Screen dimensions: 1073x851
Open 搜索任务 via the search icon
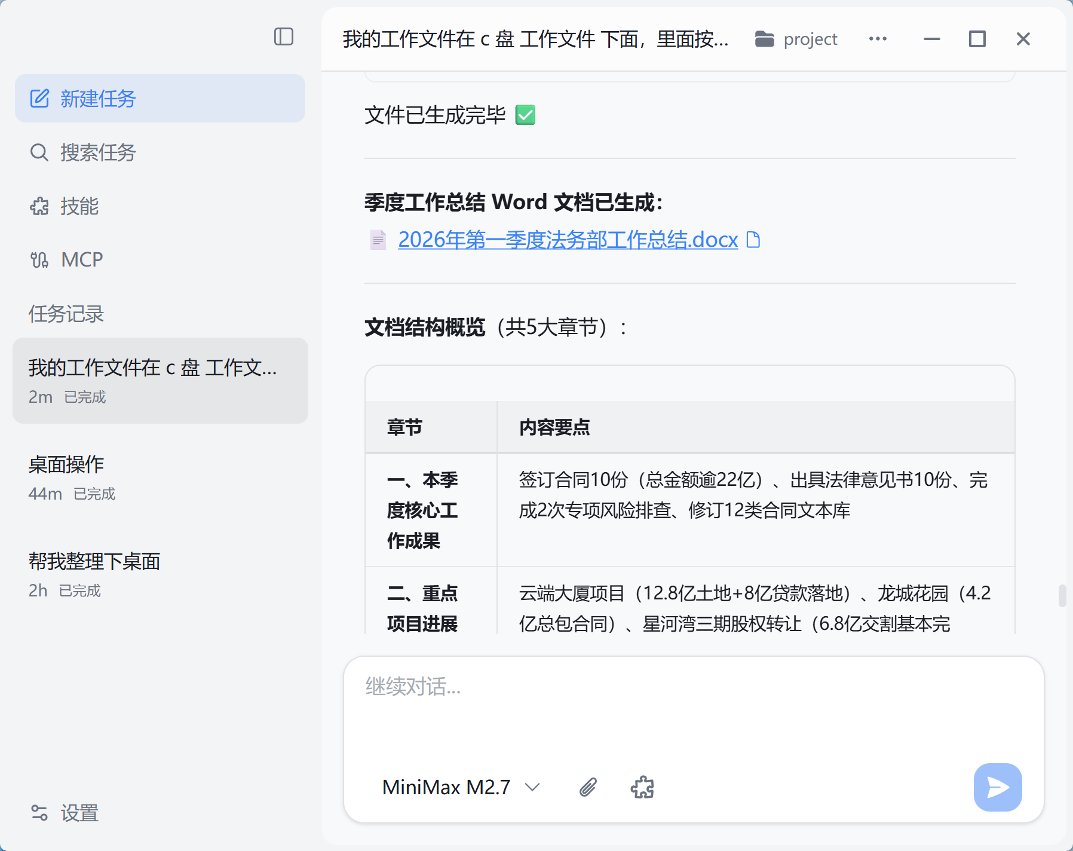(39, 152)
